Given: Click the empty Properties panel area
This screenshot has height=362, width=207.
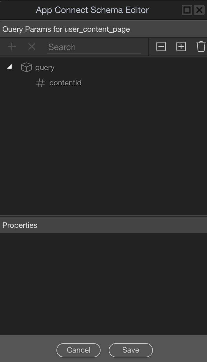Looking at the screenshot, I should 103,284.
